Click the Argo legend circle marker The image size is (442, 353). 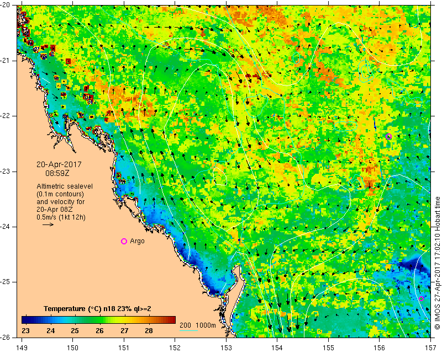tap(124, 241)
